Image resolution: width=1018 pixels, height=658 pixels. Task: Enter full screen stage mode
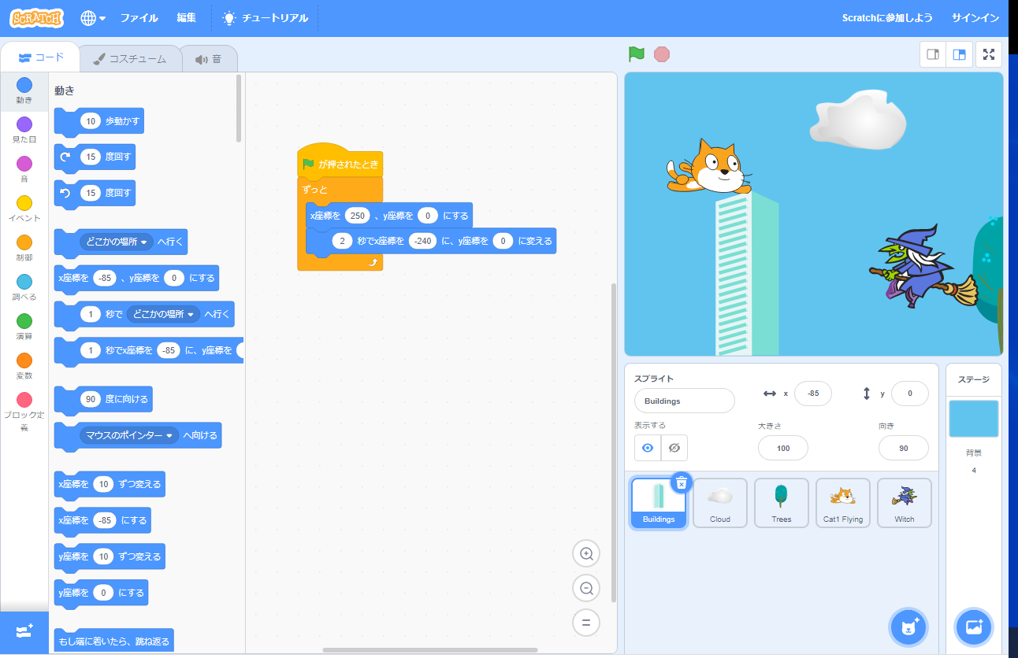tap(989, 54)
